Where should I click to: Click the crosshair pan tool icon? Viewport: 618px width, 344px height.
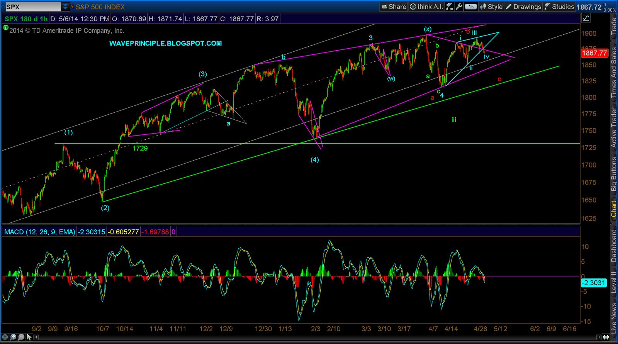coord(5,337)
